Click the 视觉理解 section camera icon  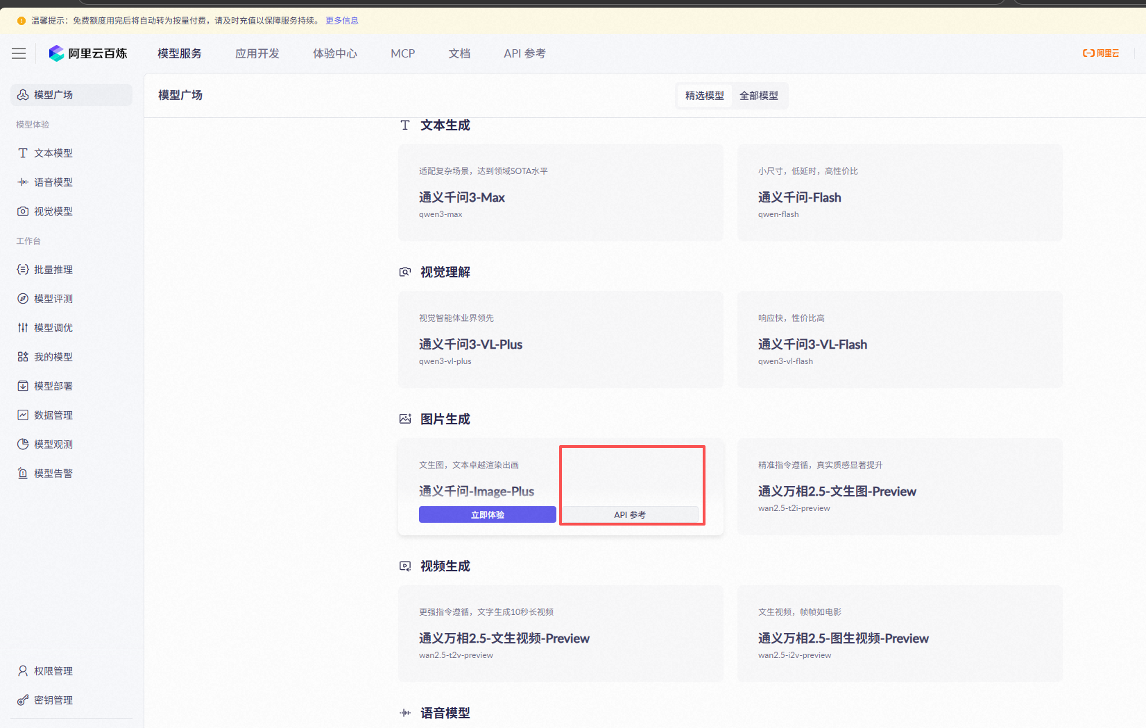click(x=405, y=272)
